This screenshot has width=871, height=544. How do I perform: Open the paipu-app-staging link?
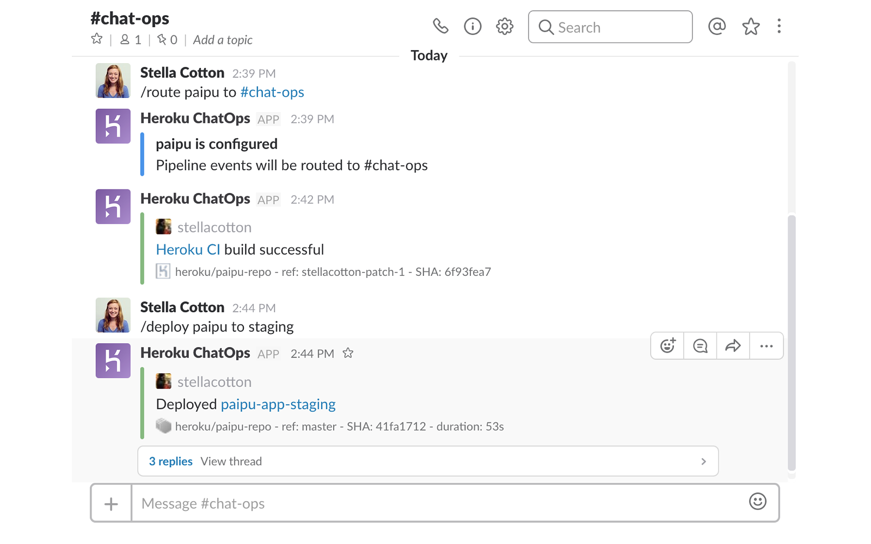point(278,404)
